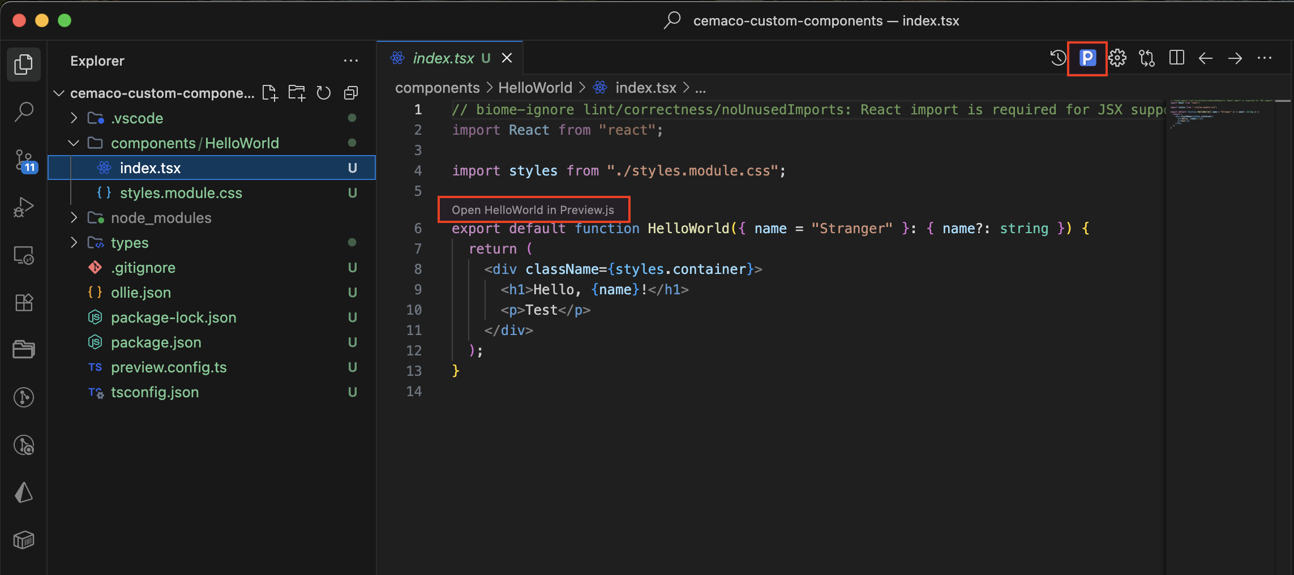Open the Prisma pyramid icon in activity bar
The height and width of the screenshot is (575, 1294).
click(23, 493)
